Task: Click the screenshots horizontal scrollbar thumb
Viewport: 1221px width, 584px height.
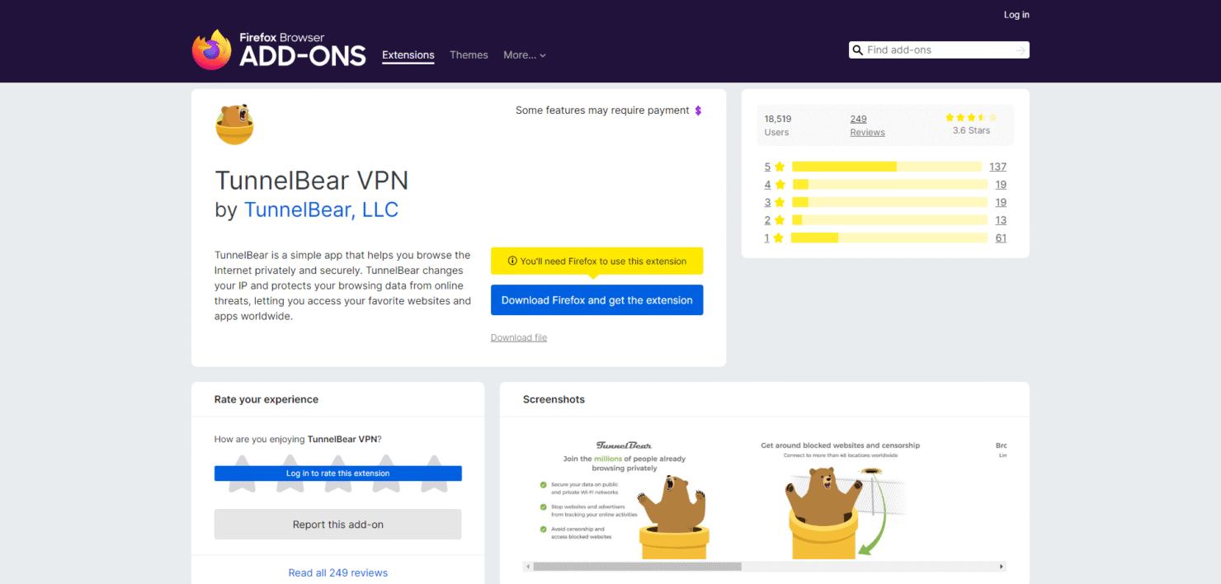Action: pos(637,567)
